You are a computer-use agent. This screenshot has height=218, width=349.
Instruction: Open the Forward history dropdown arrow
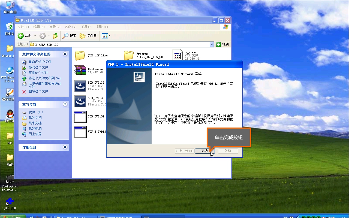[x=49, y=36]
